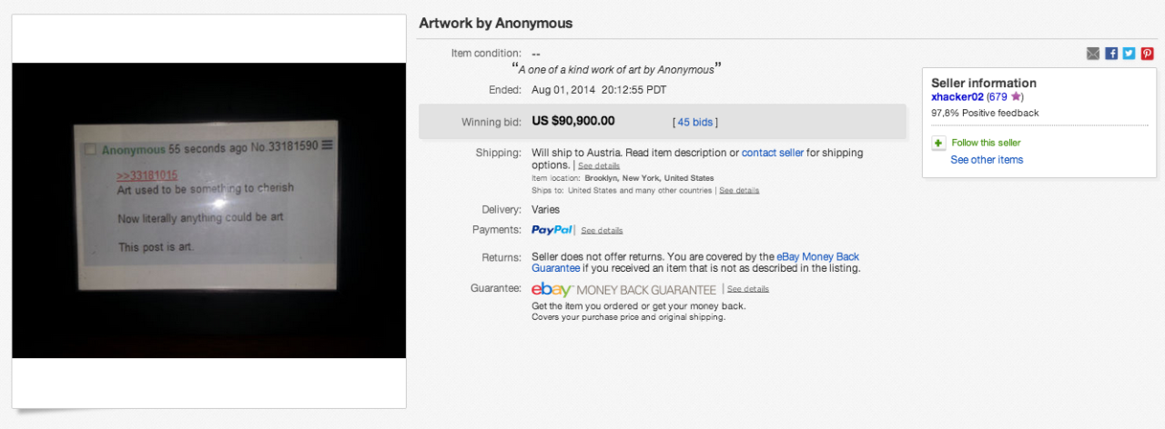
Task: Open eBay Money Back Guarantee link
Action: (817, 257)
